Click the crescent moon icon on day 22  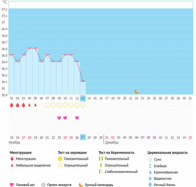tap(137, 91)
